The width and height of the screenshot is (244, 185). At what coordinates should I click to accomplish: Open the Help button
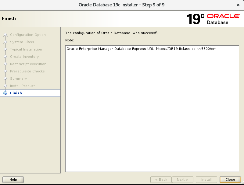tap(13, 180)
